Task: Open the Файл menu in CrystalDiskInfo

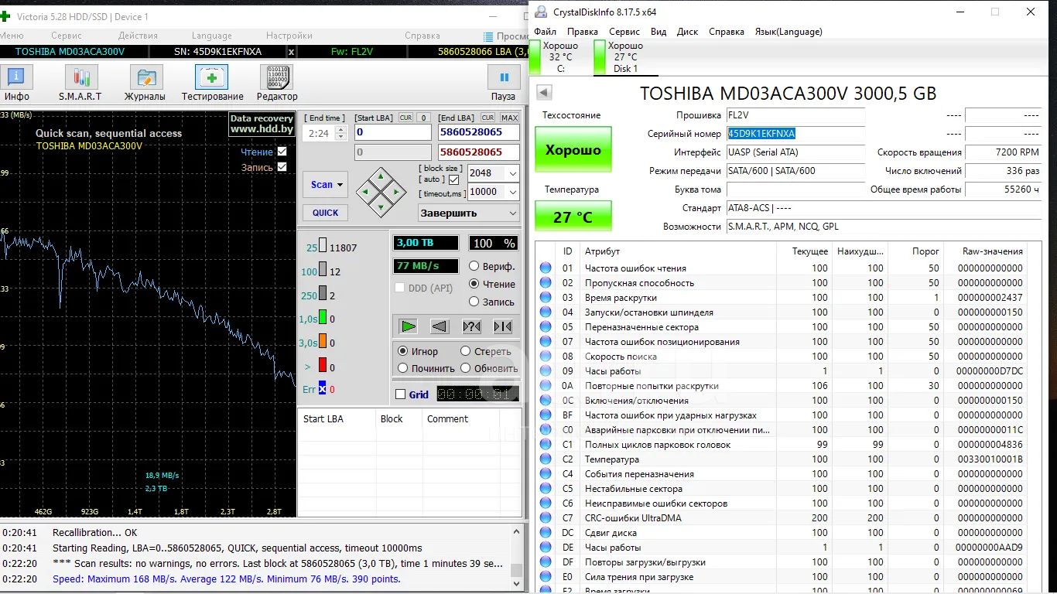Action: click(x=545, y=32)
